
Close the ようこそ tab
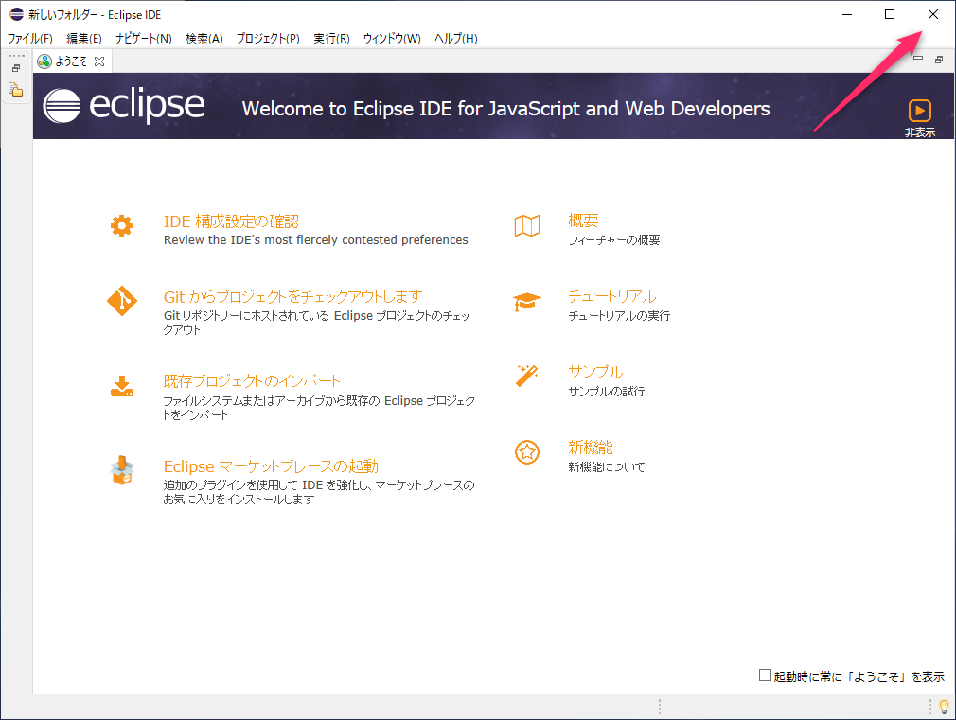click(x=99, y=61)
